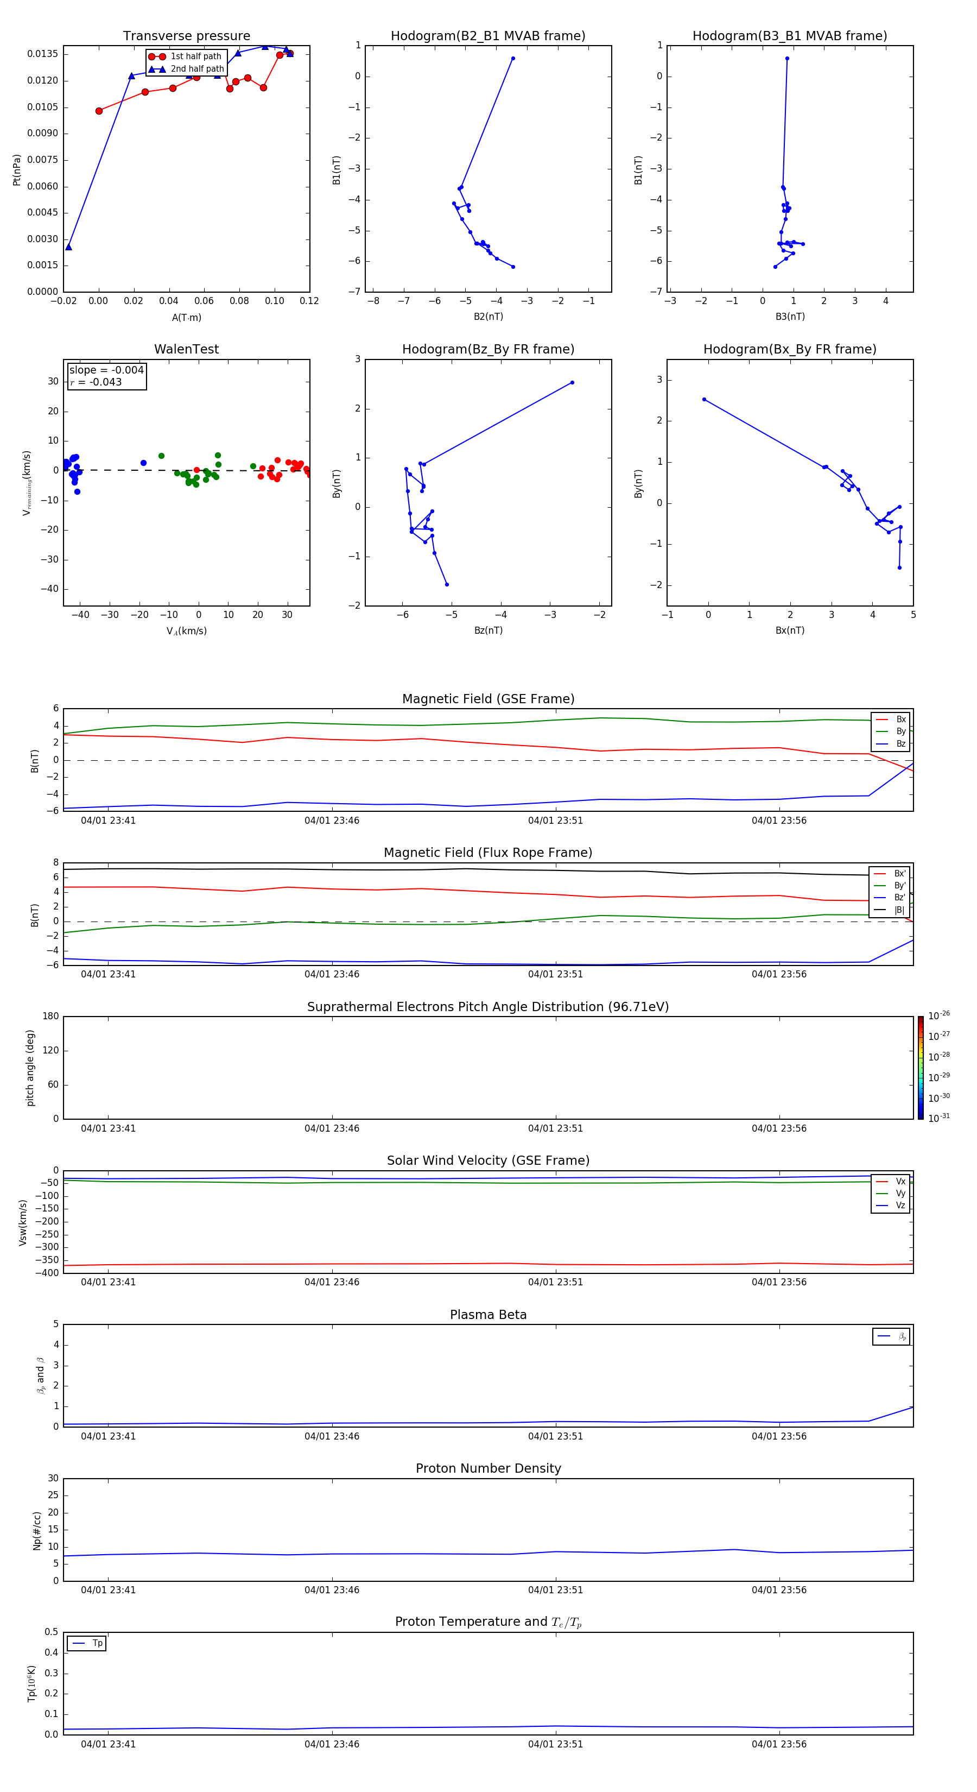Click the 'Plasma Beta' panel title

(x=488, y=1315)
